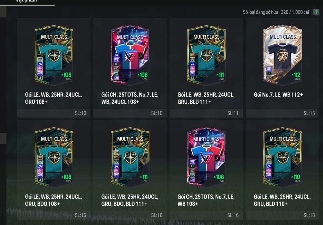Click the Số loại đang sở hữu 220 / 1.000 counter
The image size is (323, 225).
pos(276,12)
